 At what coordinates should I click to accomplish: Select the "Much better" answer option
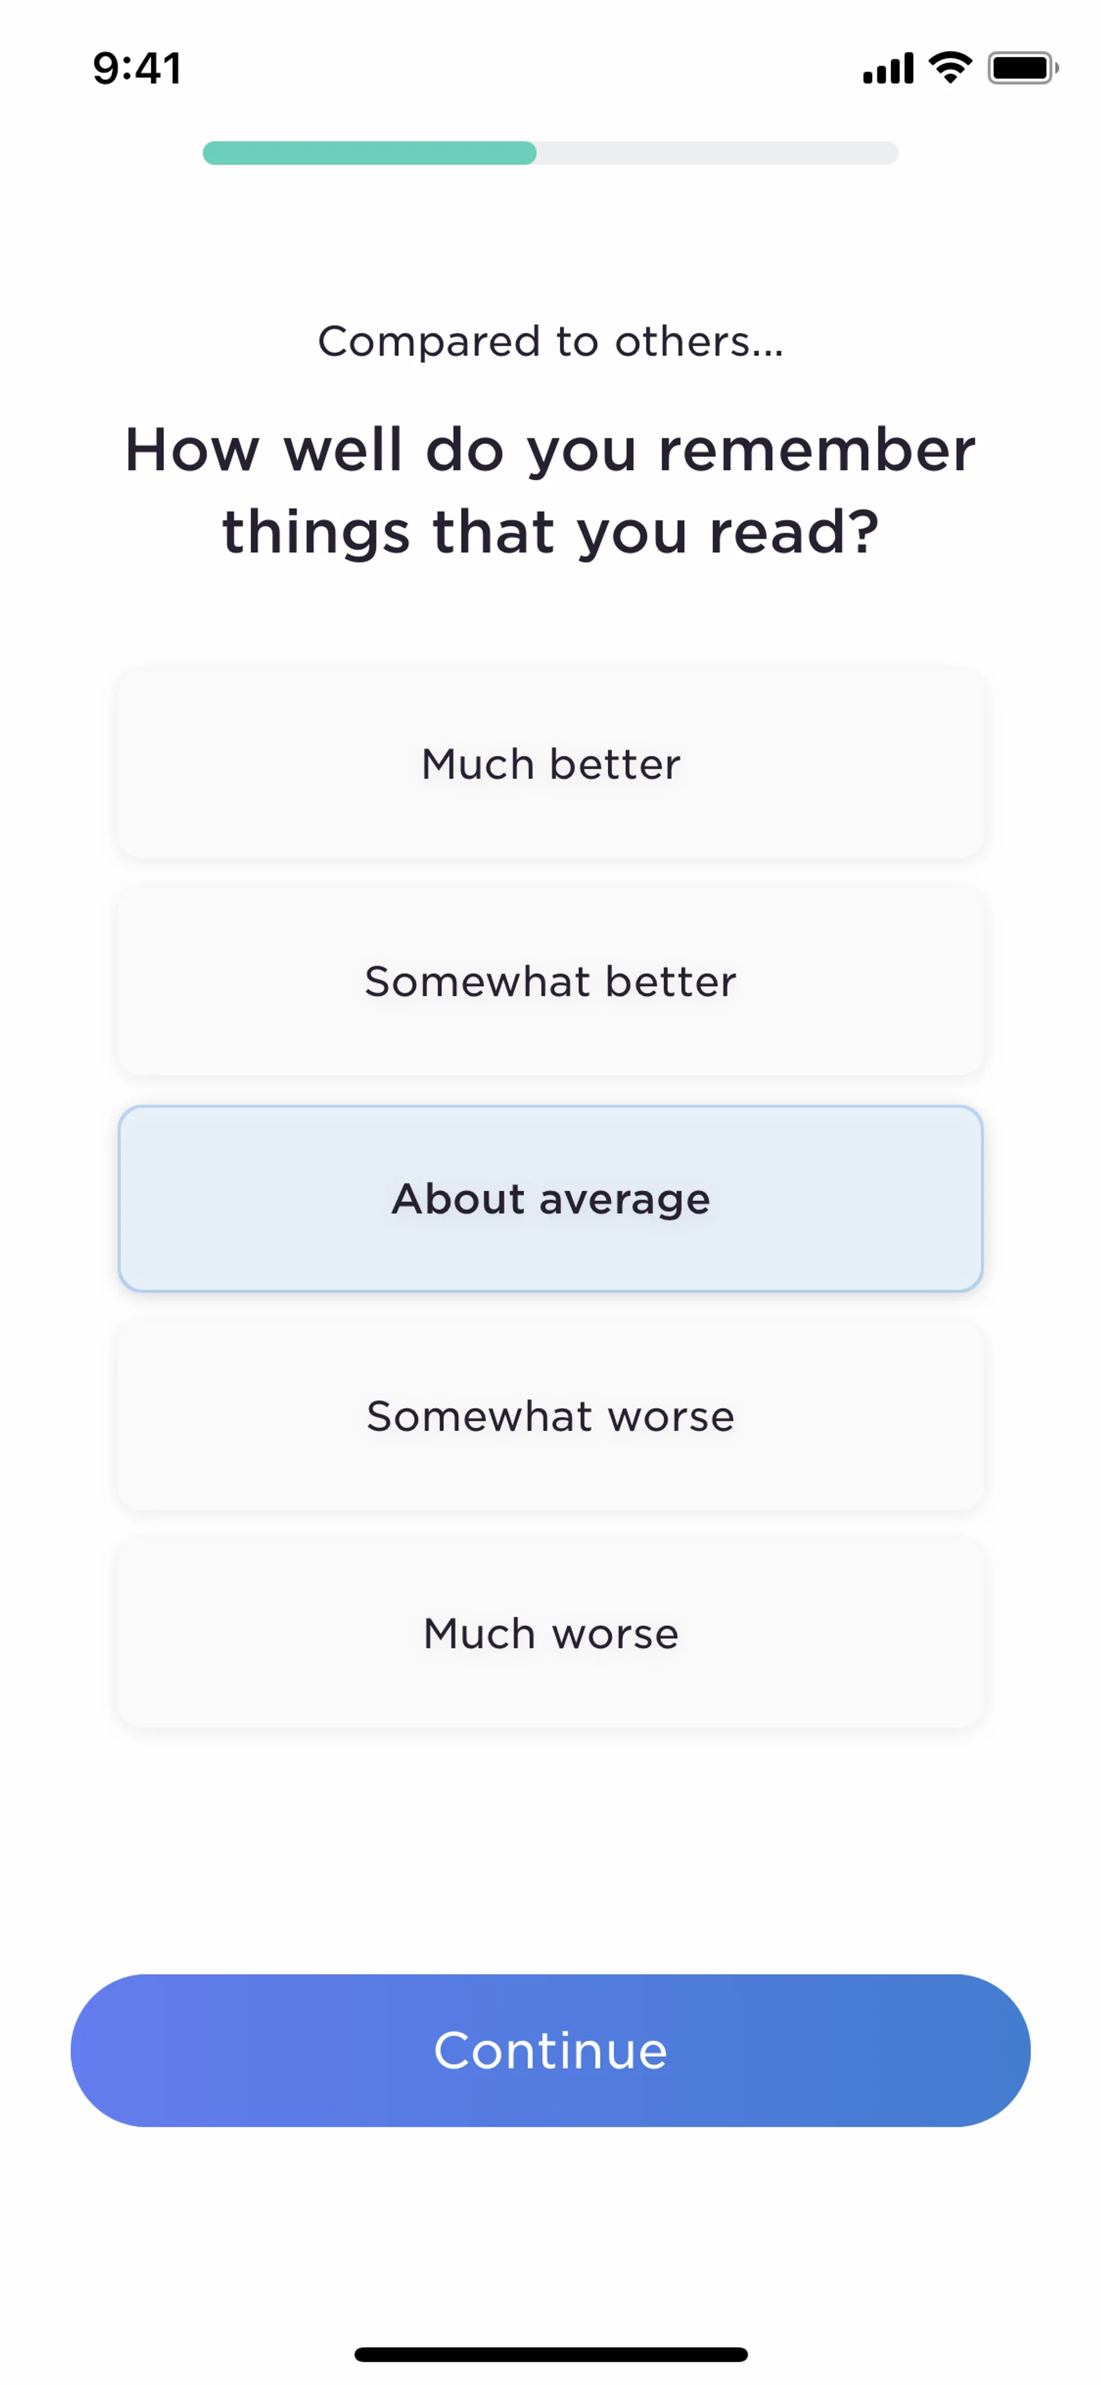click(550, 765)
